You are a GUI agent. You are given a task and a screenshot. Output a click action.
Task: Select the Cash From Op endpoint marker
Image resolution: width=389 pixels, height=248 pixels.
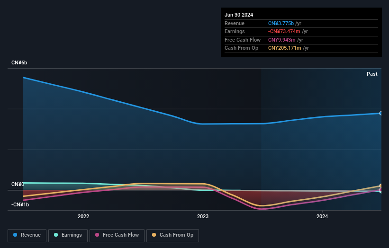(x=381, y=186)
